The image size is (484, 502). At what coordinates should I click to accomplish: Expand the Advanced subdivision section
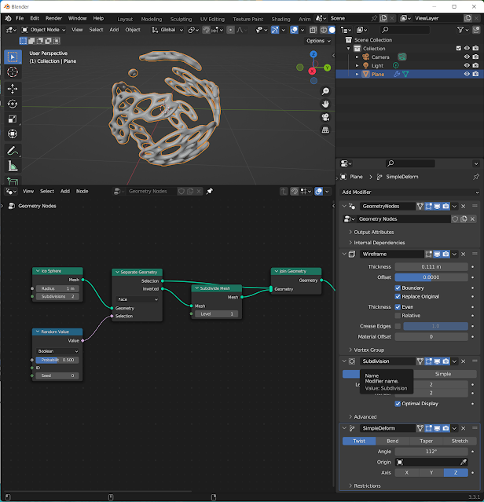[363, 417]
